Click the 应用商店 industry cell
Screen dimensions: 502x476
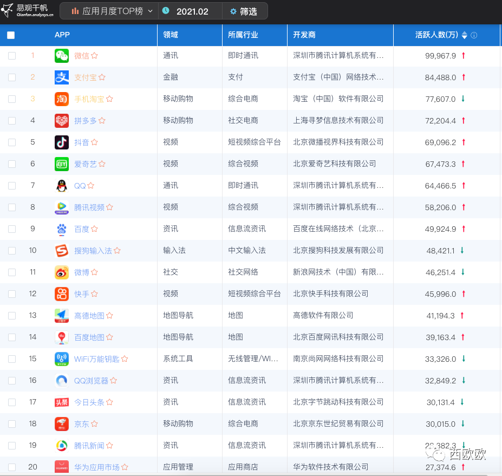tap(243, 467)
